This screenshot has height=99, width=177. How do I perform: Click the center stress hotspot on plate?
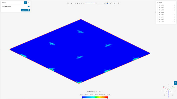[x=80, y=57]
